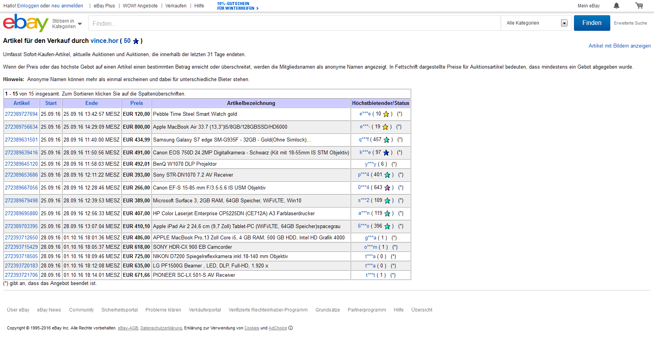Open Hilfe in top menu
The image size is (654, 354).
click(x=199, y=6)
